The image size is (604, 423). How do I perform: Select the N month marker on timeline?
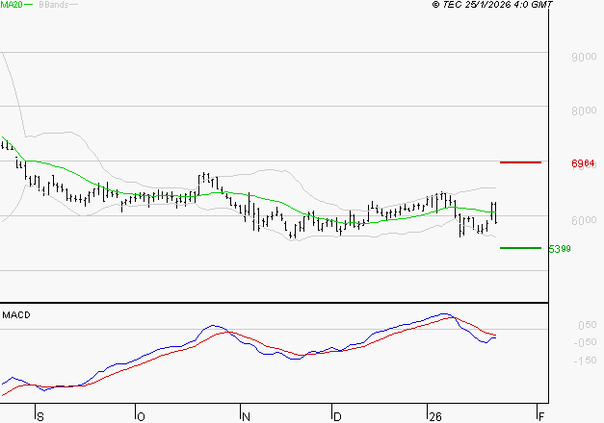(x=246, y=416)
